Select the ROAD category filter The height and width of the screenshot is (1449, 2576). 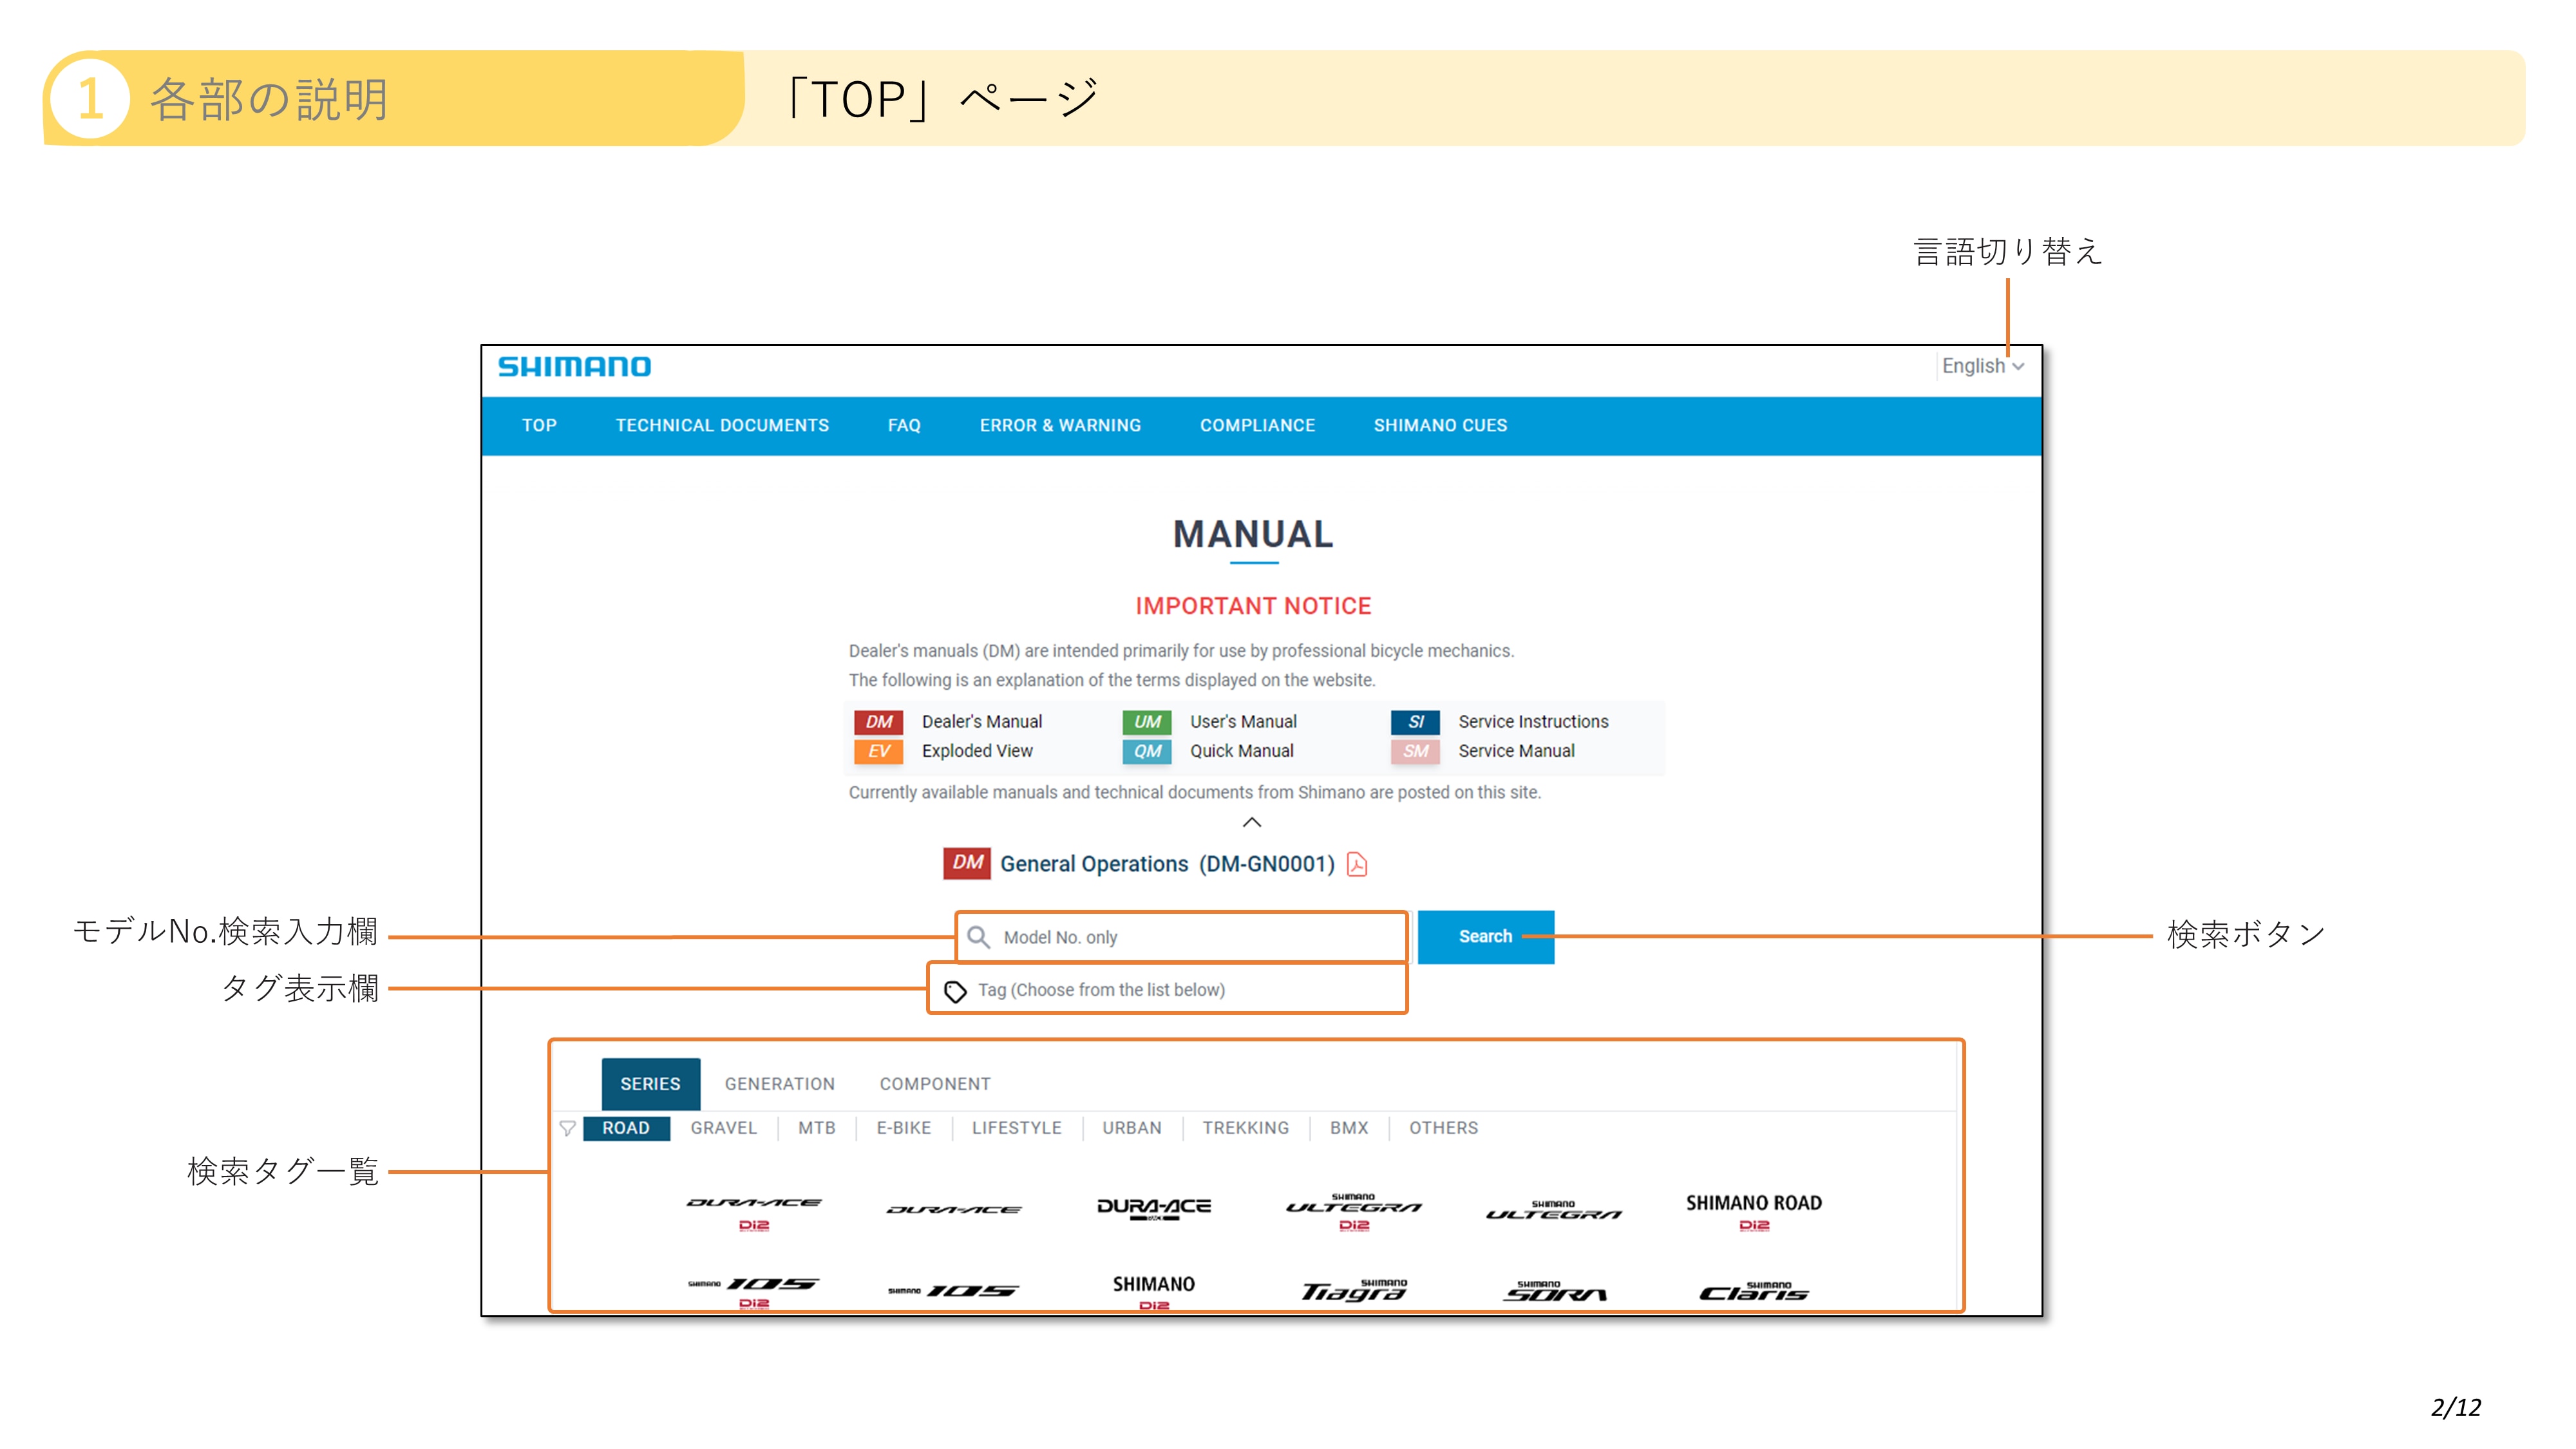(x=626, y=1128)
